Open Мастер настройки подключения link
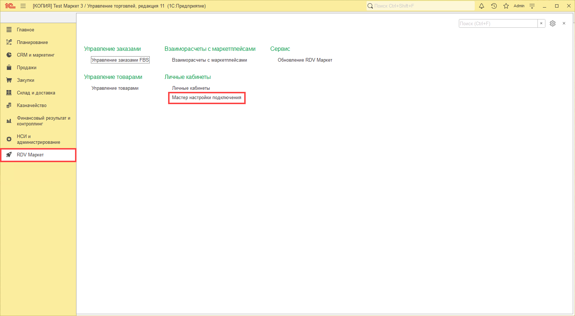Viewport: 575px width, 316px height. point(207,98)
